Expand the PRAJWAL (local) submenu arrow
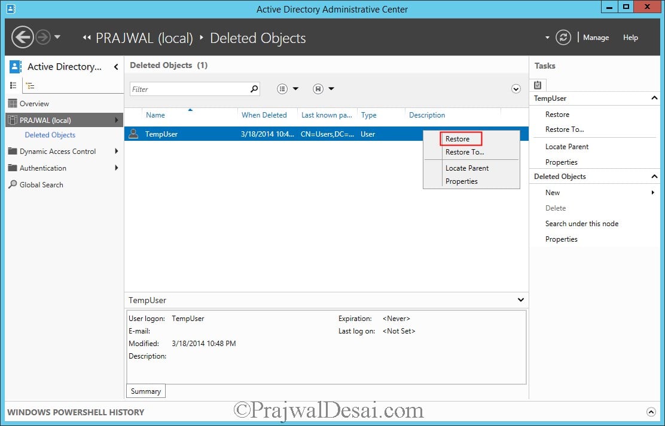This screenshot has width=665, height=426. coord(117,120)
